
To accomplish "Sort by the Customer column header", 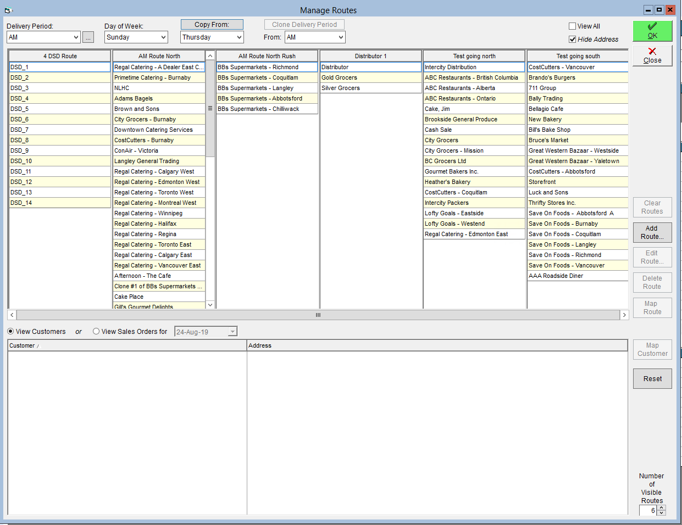I will (x=127, y=345).
